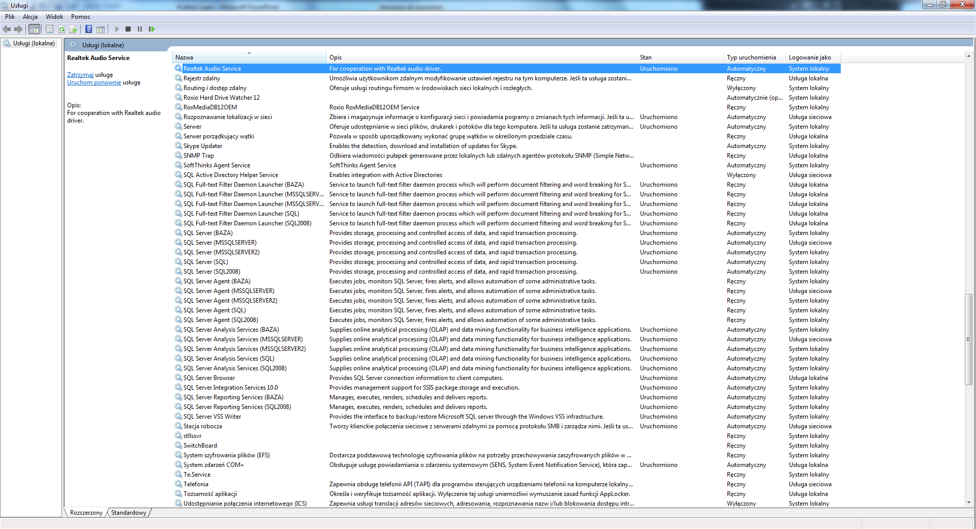Select SQL Server Reporting Services (BAZA)
Screen dimensions: 976x529
click(x=507, y=397)
